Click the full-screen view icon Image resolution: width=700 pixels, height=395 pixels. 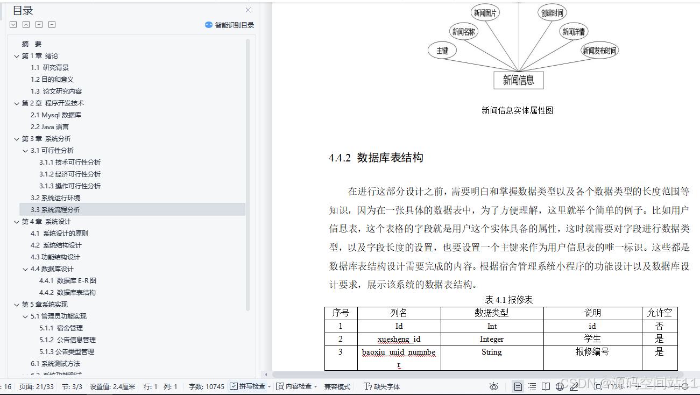tap(598, 386)
